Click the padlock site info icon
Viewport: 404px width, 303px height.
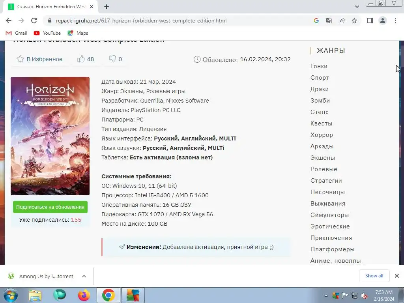click(50, 21)
